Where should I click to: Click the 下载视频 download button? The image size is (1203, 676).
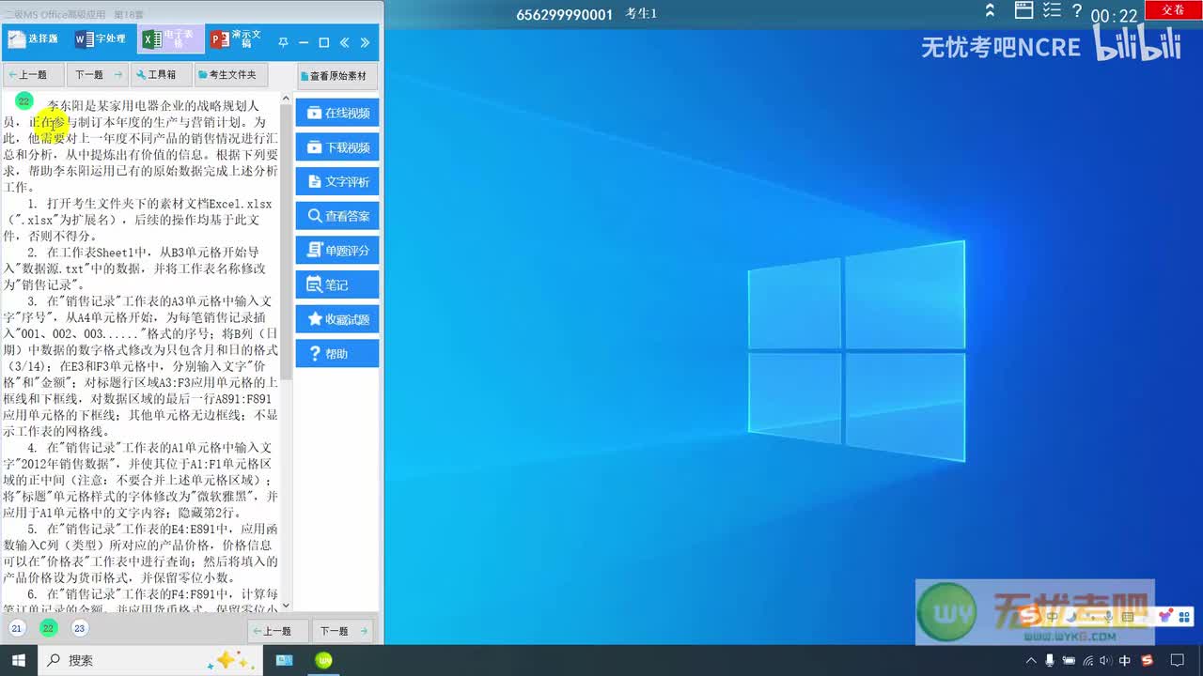337,147
